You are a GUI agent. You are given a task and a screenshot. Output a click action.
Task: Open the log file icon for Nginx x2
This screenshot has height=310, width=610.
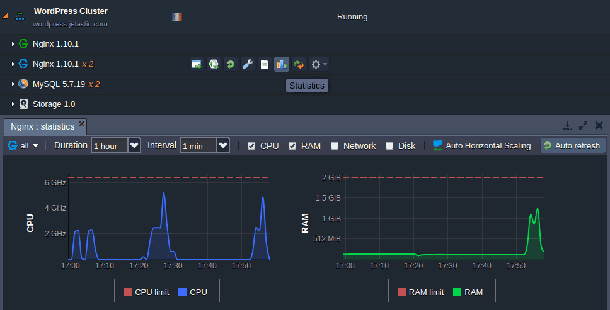265,64
